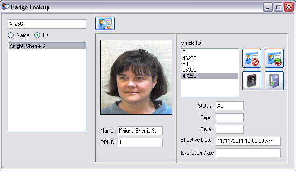
Task: Select Visible ID 46269 in the list
Action: click(210, 58)
